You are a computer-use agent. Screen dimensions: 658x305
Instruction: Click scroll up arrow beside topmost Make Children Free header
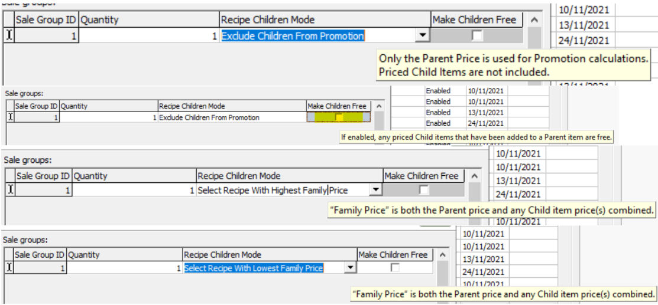(534, 20)
